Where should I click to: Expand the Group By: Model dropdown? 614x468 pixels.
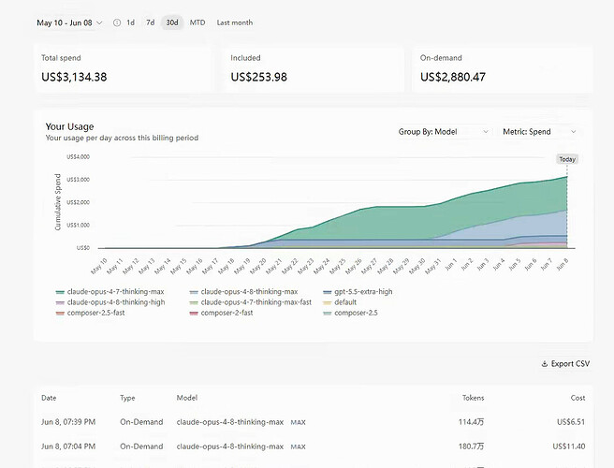click(x=444, y=132)
